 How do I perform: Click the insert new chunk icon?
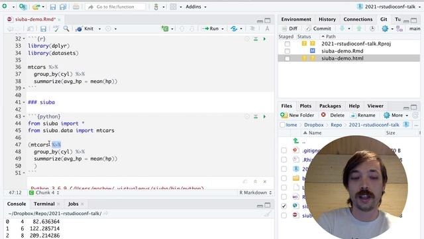pos(165,29)
